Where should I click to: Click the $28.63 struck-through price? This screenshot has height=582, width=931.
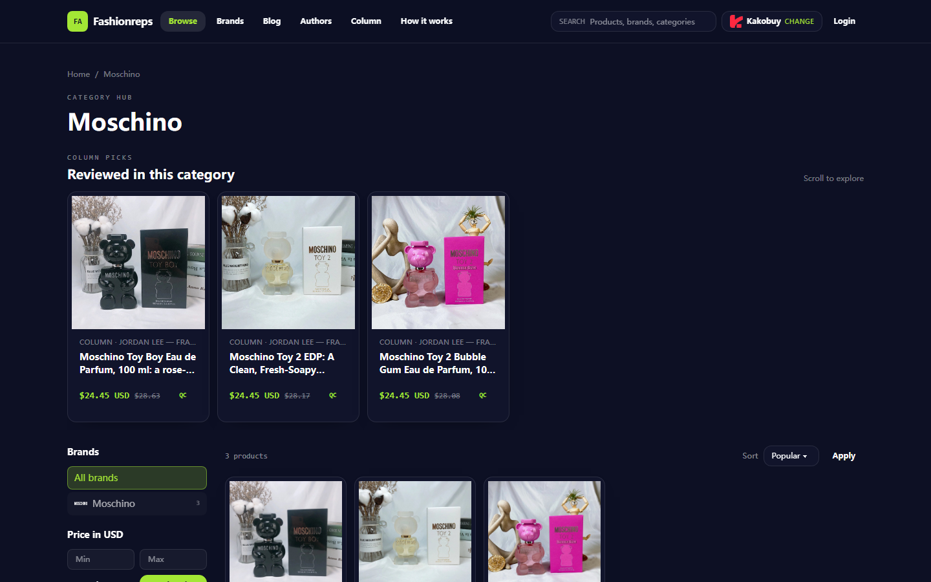pyautogui.click(x=147, y=396)
